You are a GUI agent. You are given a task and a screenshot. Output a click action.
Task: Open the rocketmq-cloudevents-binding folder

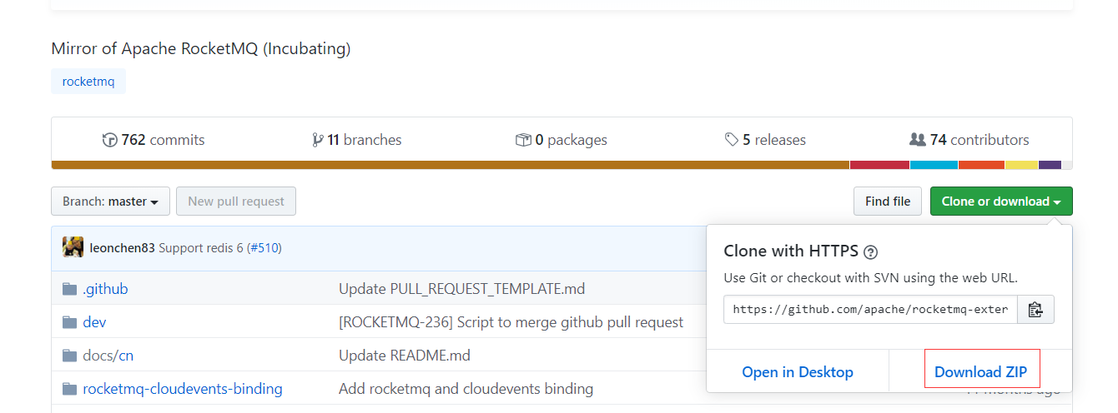coord(183,389)
